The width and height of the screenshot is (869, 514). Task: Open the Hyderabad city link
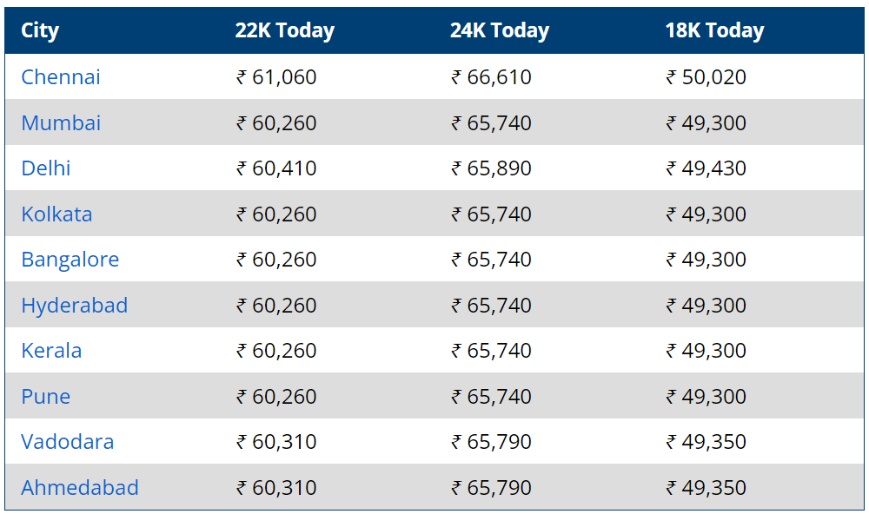coord(74,306)
